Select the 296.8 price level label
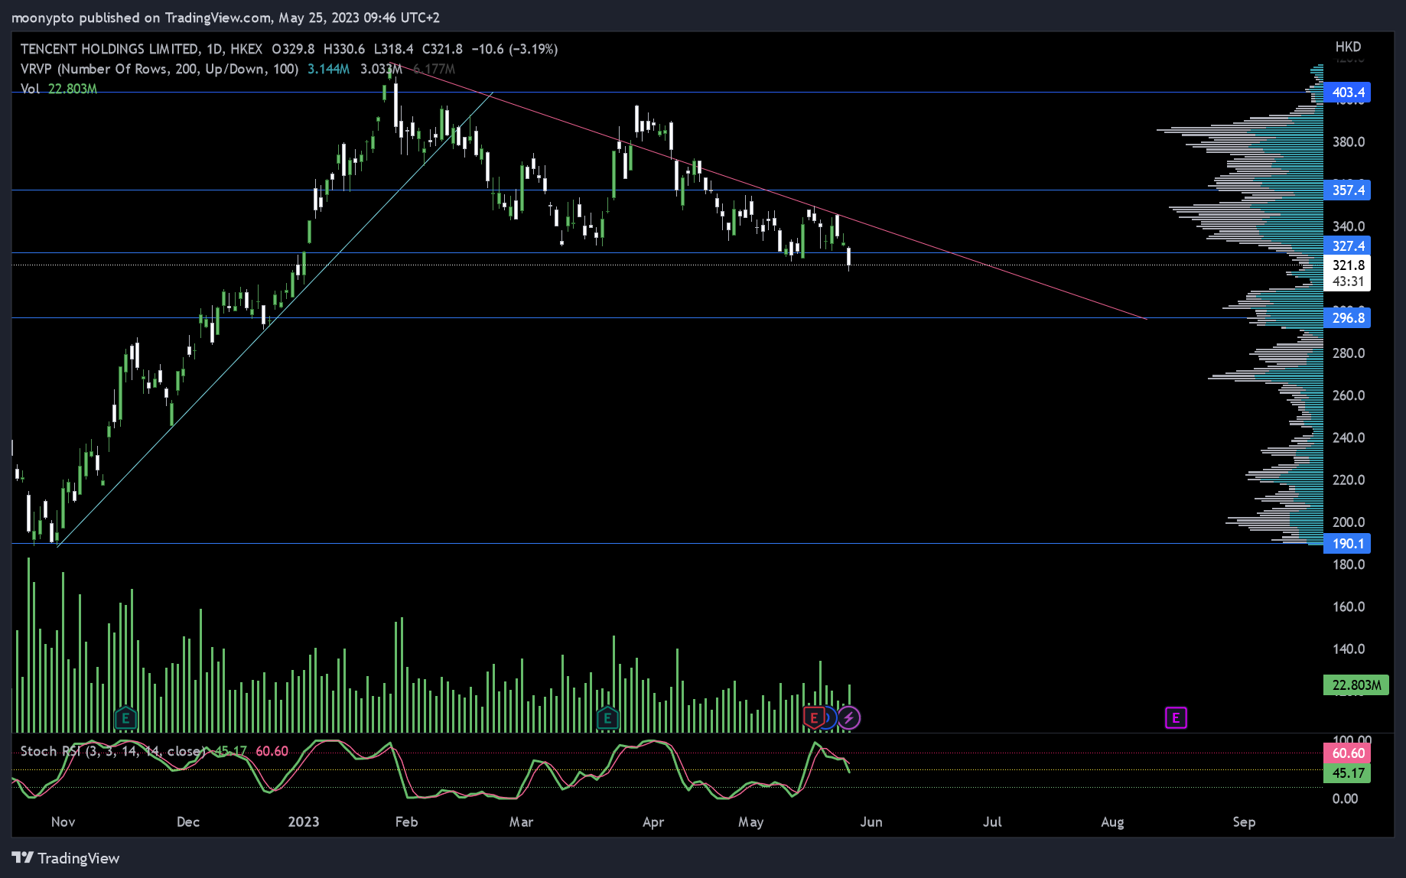Viewport: 1406px width, 878px height. tap(1347, 317)
